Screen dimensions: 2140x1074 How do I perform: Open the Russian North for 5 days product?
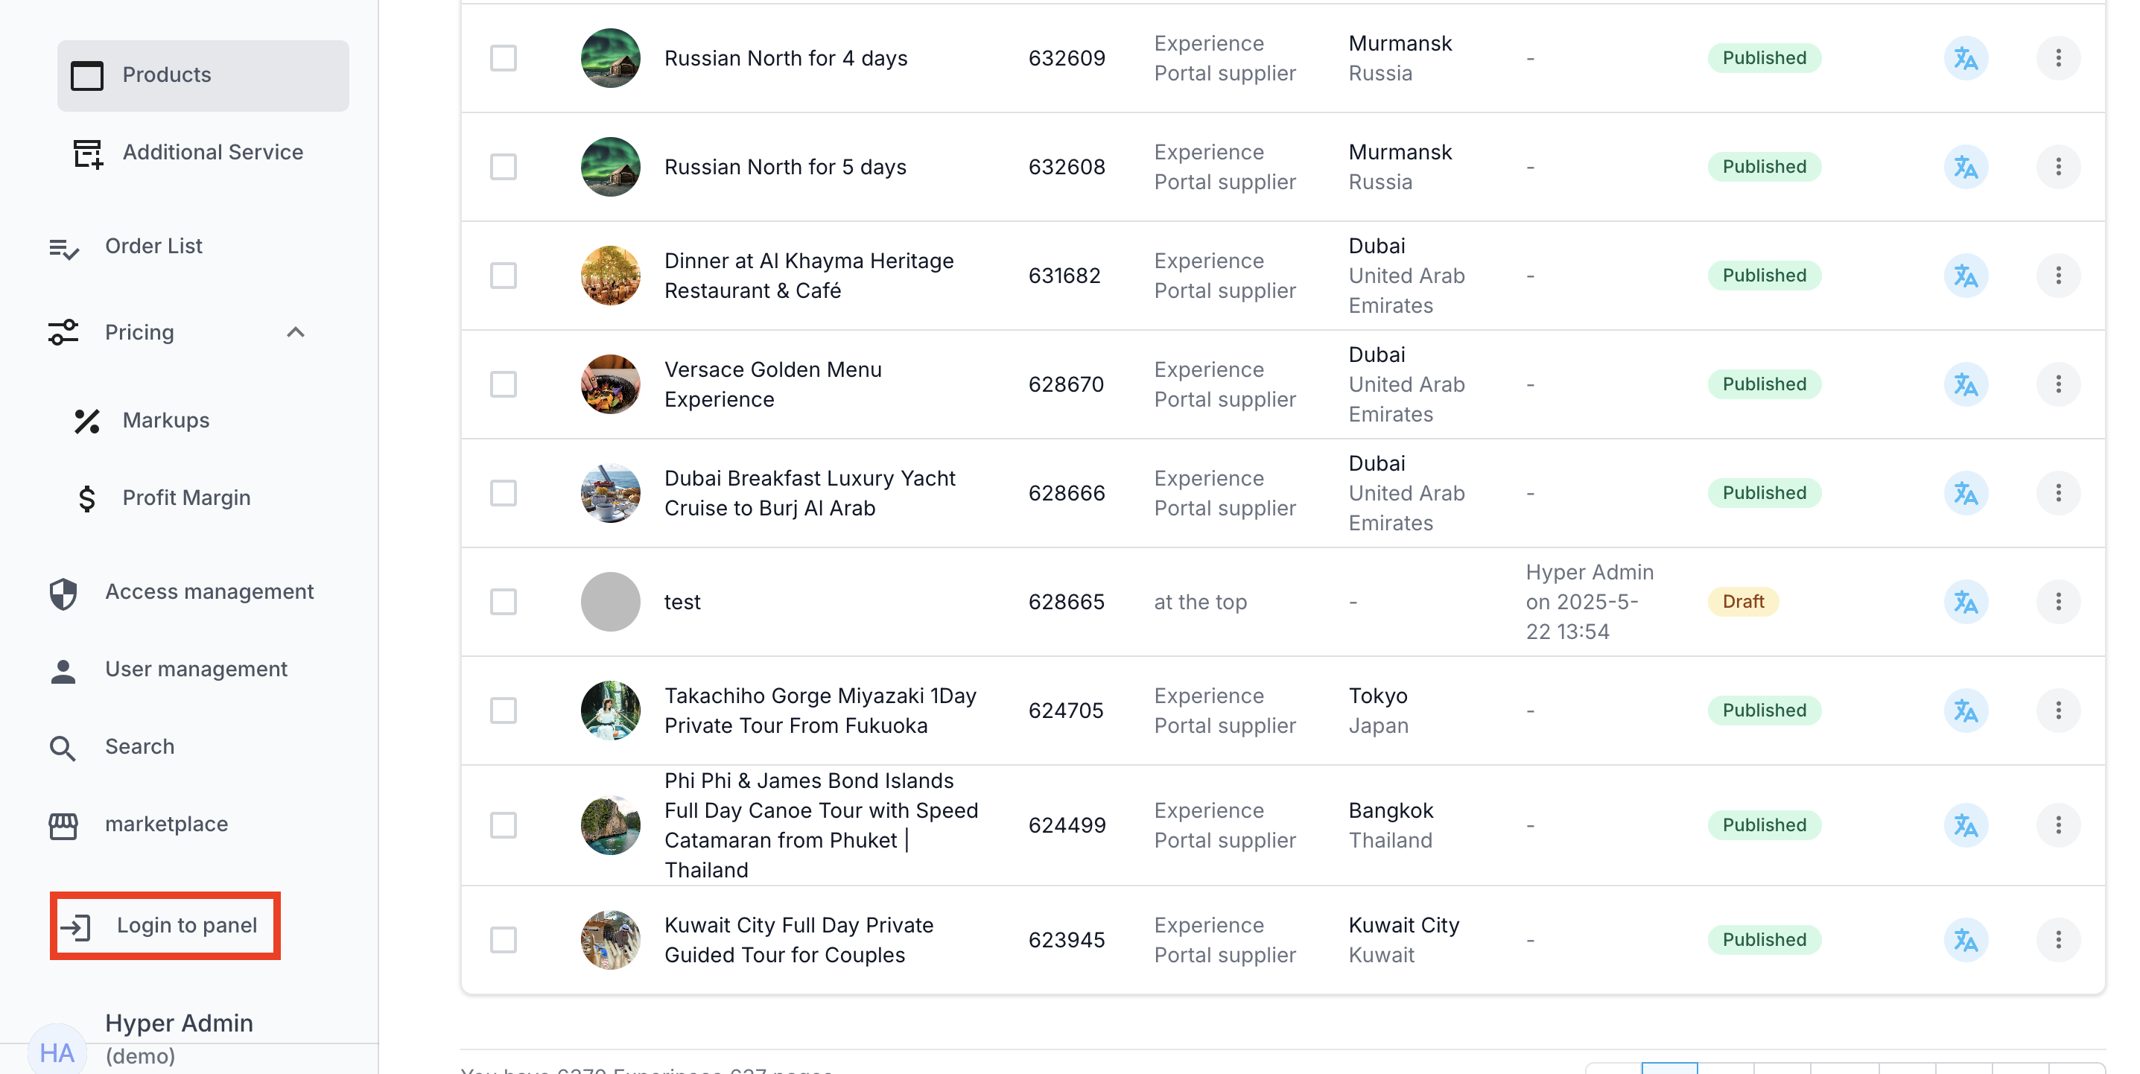(x=785, y=166)
